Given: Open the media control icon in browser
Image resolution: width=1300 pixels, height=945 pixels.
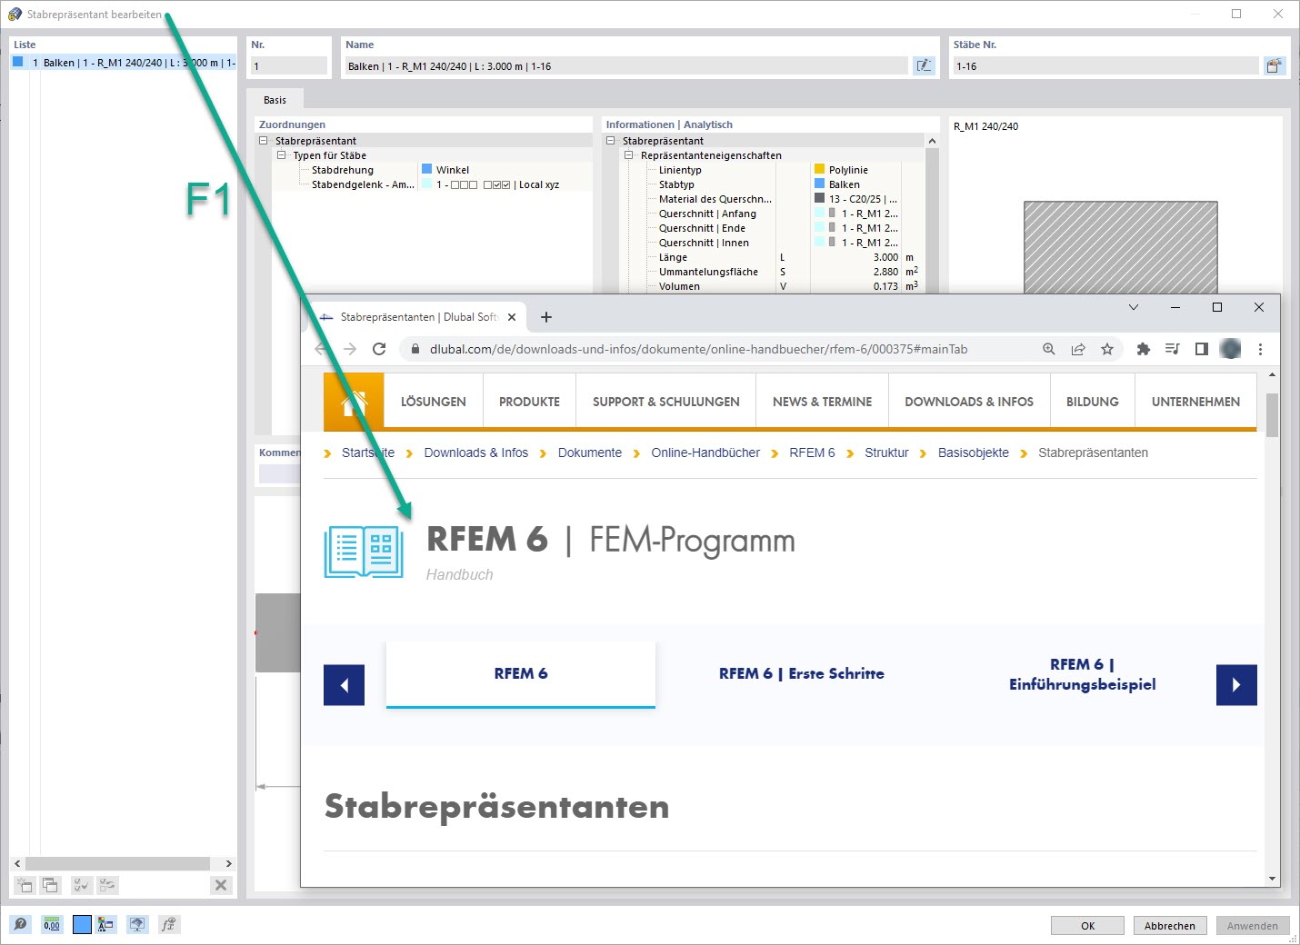Looking at the screenshot, I should (x=1172, y=349).
